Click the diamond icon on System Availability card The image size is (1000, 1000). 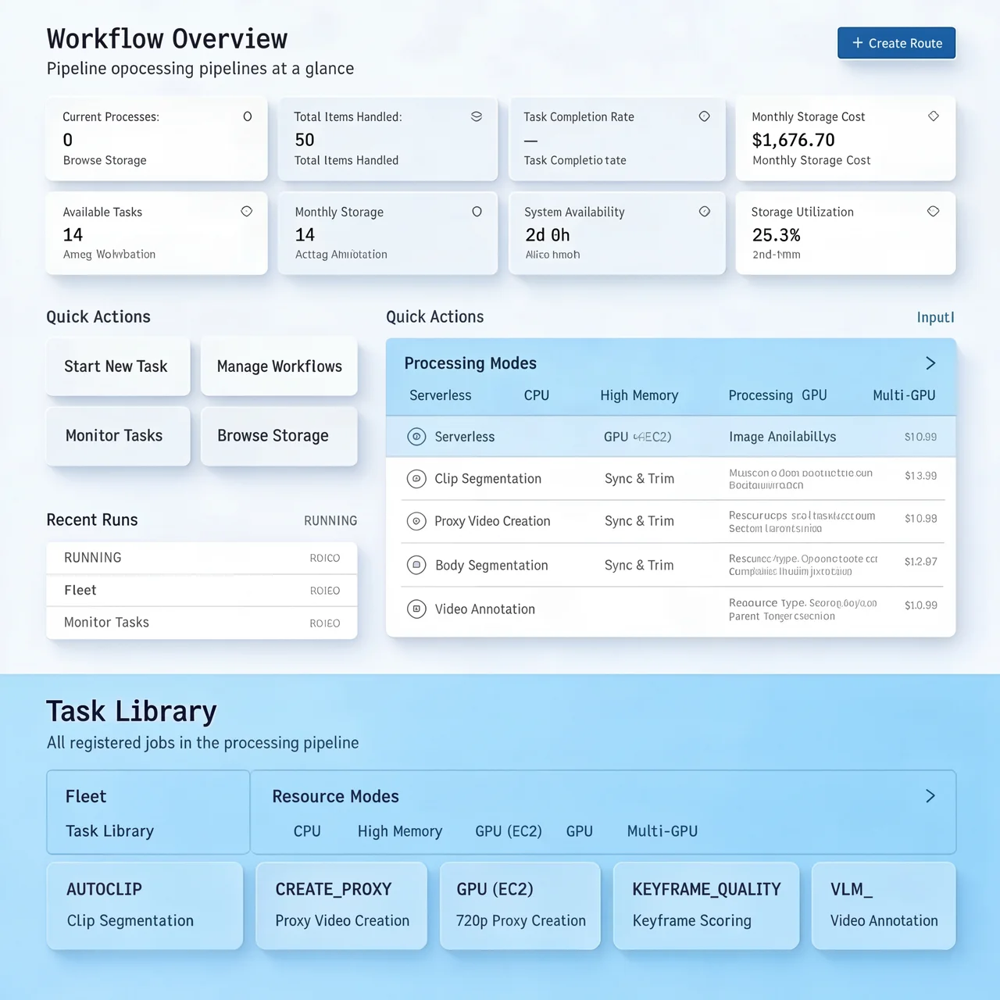pyautogui.click(x=704, y=211)
